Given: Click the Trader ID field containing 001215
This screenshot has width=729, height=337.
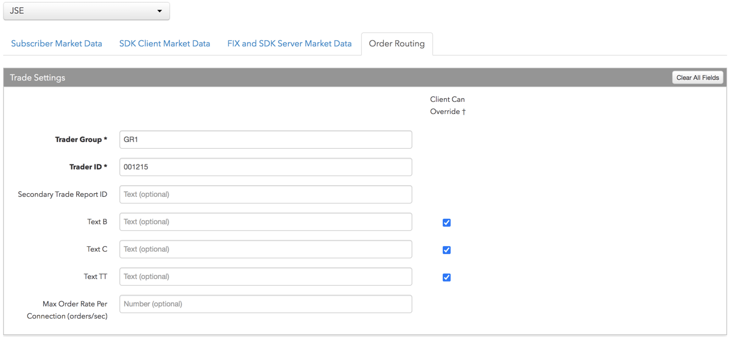Looking at the screenshot, I should [x=266, y=167].
